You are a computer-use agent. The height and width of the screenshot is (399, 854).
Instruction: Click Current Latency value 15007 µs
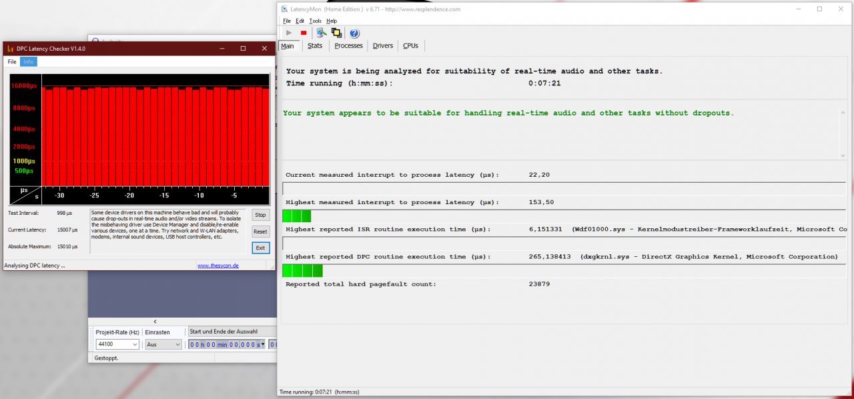(67, 230)
